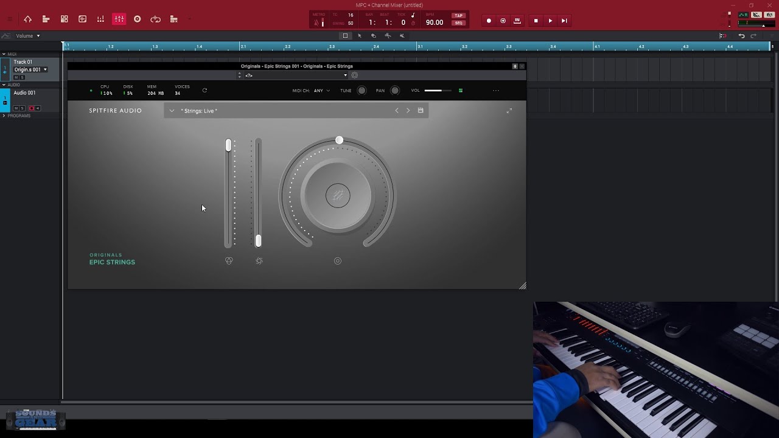Click the reverb icon below the big knob
This screenshot has width=779, height=438.
338,261
